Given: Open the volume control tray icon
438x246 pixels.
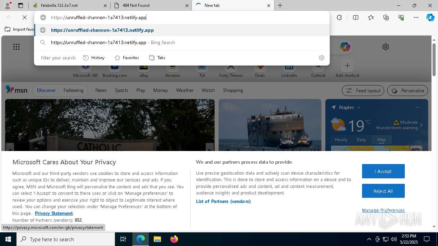Looking at the screenshot, I should (x=394, y=239).
